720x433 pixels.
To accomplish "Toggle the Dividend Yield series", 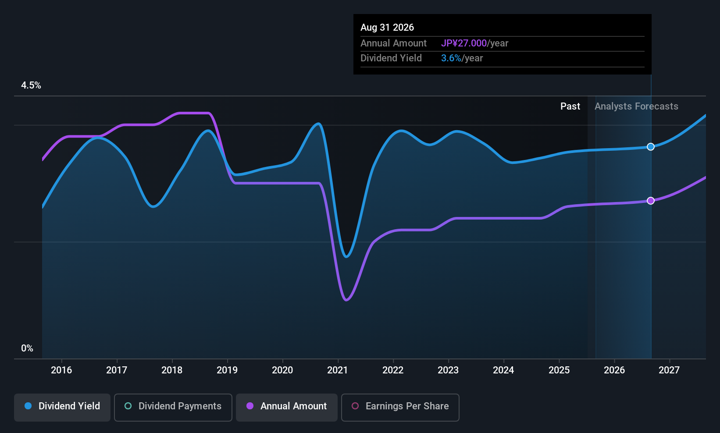I will 62,408.
